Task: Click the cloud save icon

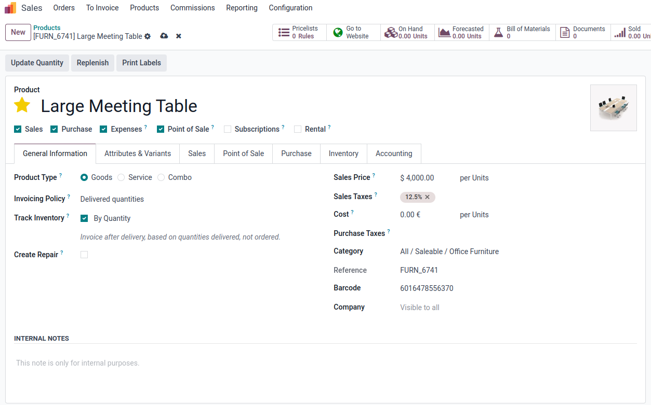Action: 164,36
